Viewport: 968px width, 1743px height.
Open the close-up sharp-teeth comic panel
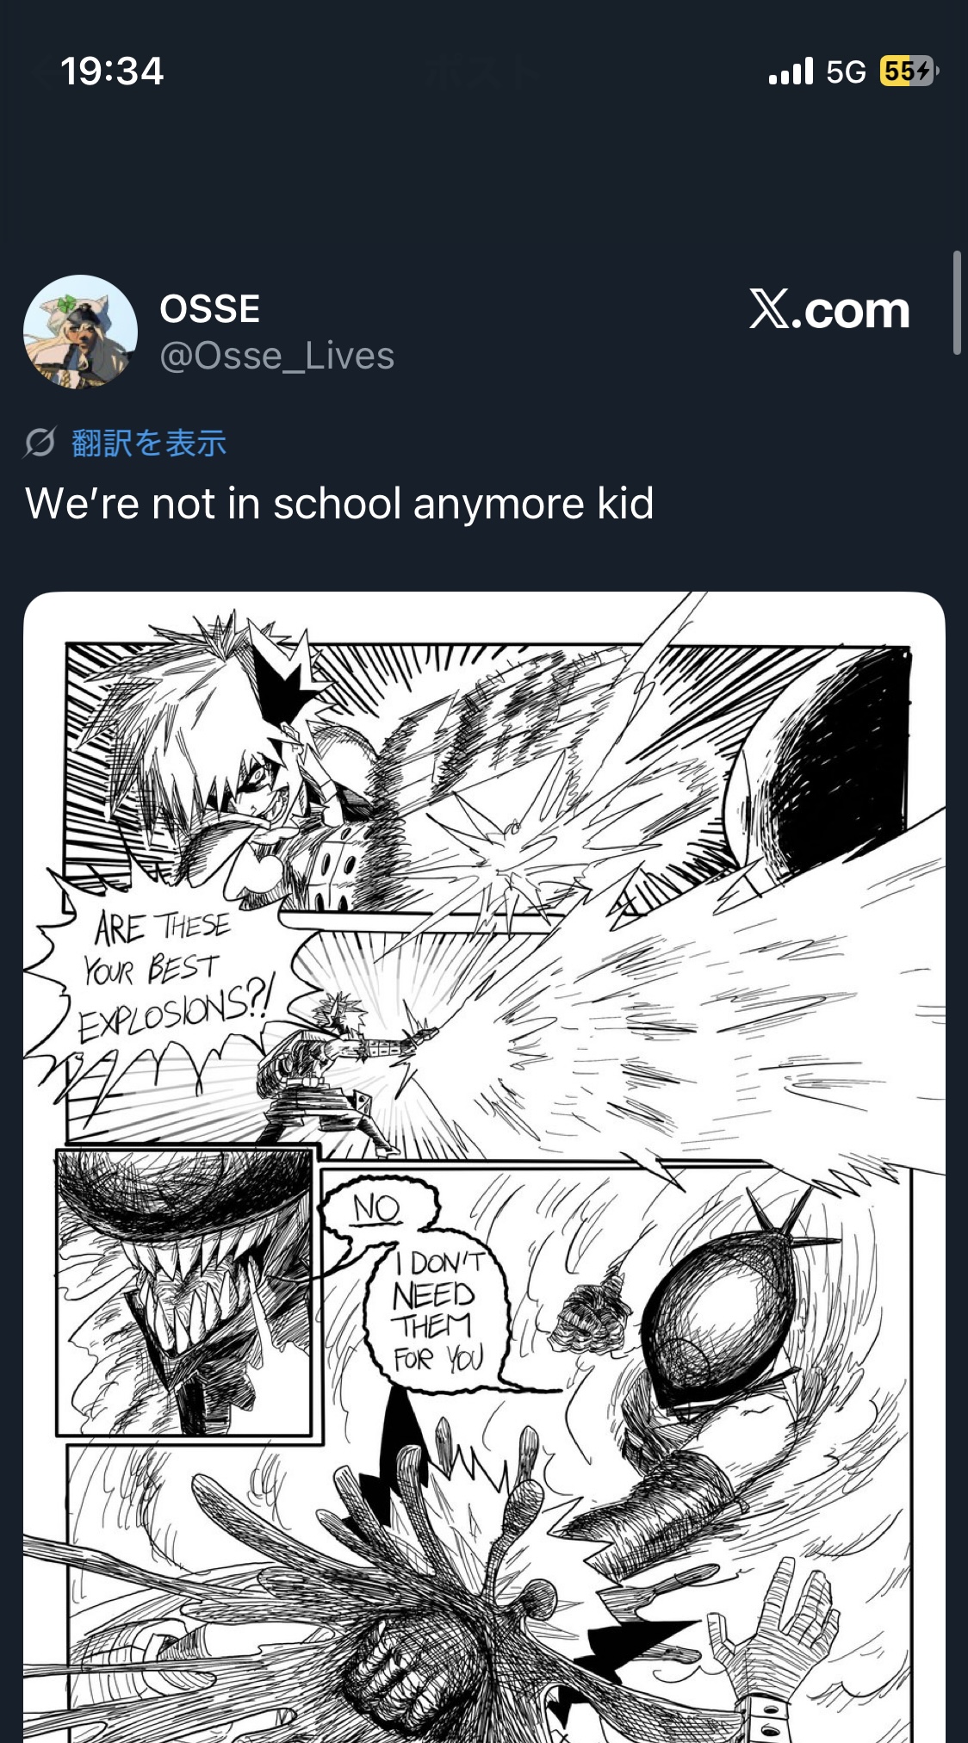coord(183,1291)
